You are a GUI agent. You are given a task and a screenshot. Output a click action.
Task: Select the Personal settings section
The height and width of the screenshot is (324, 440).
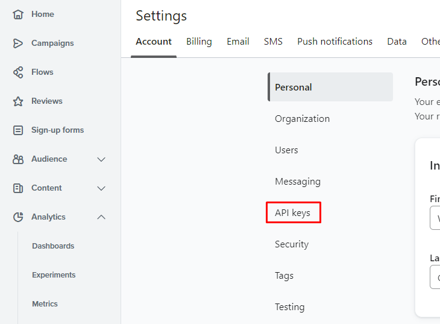330,87
